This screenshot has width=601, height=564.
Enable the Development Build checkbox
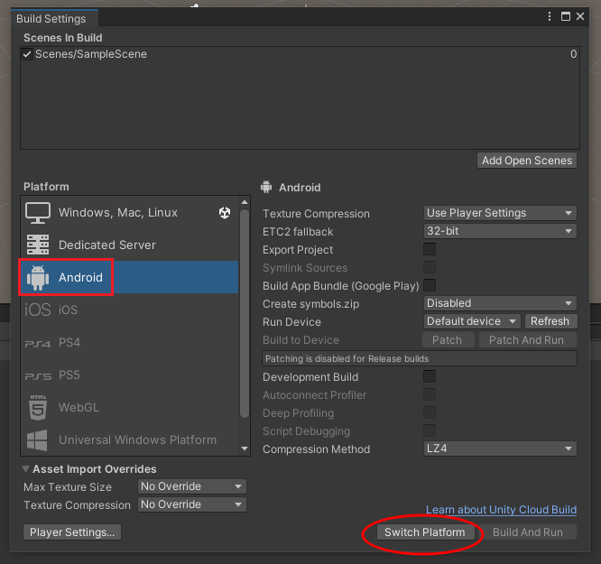430,376
